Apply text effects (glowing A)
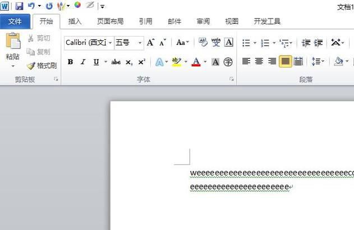 (x=159, y=62)
